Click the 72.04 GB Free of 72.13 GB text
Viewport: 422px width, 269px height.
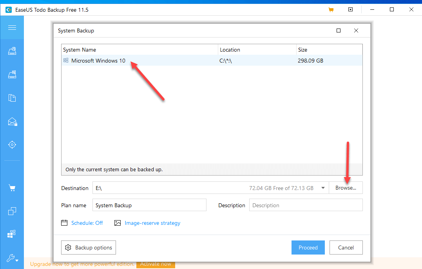pos(281,188)
